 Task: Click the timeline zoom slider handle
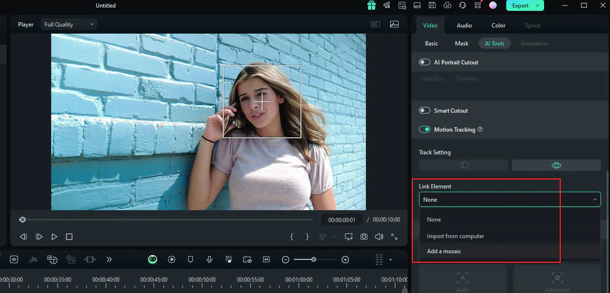(x=314, y=259)
